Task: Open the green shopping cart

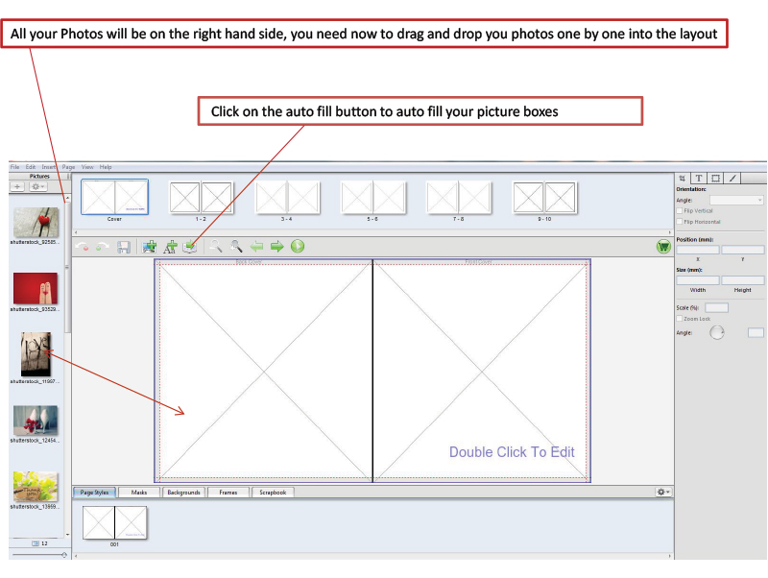Action: tap(662, 247)
